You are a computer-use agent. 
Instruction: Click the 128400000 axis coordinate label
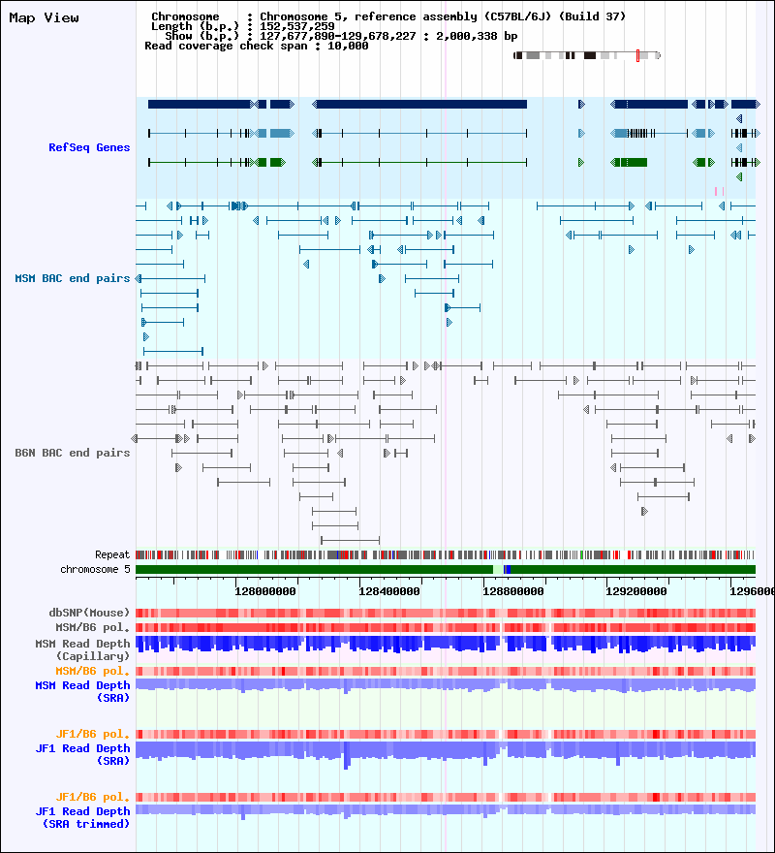click(388, 591)
